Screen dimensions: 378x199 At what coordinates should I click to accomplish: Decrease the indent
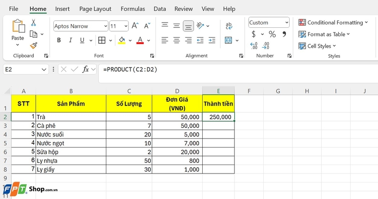[x=200, y=40]
